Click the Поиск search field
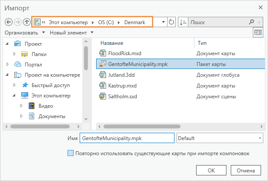 (x=219, y=22)
